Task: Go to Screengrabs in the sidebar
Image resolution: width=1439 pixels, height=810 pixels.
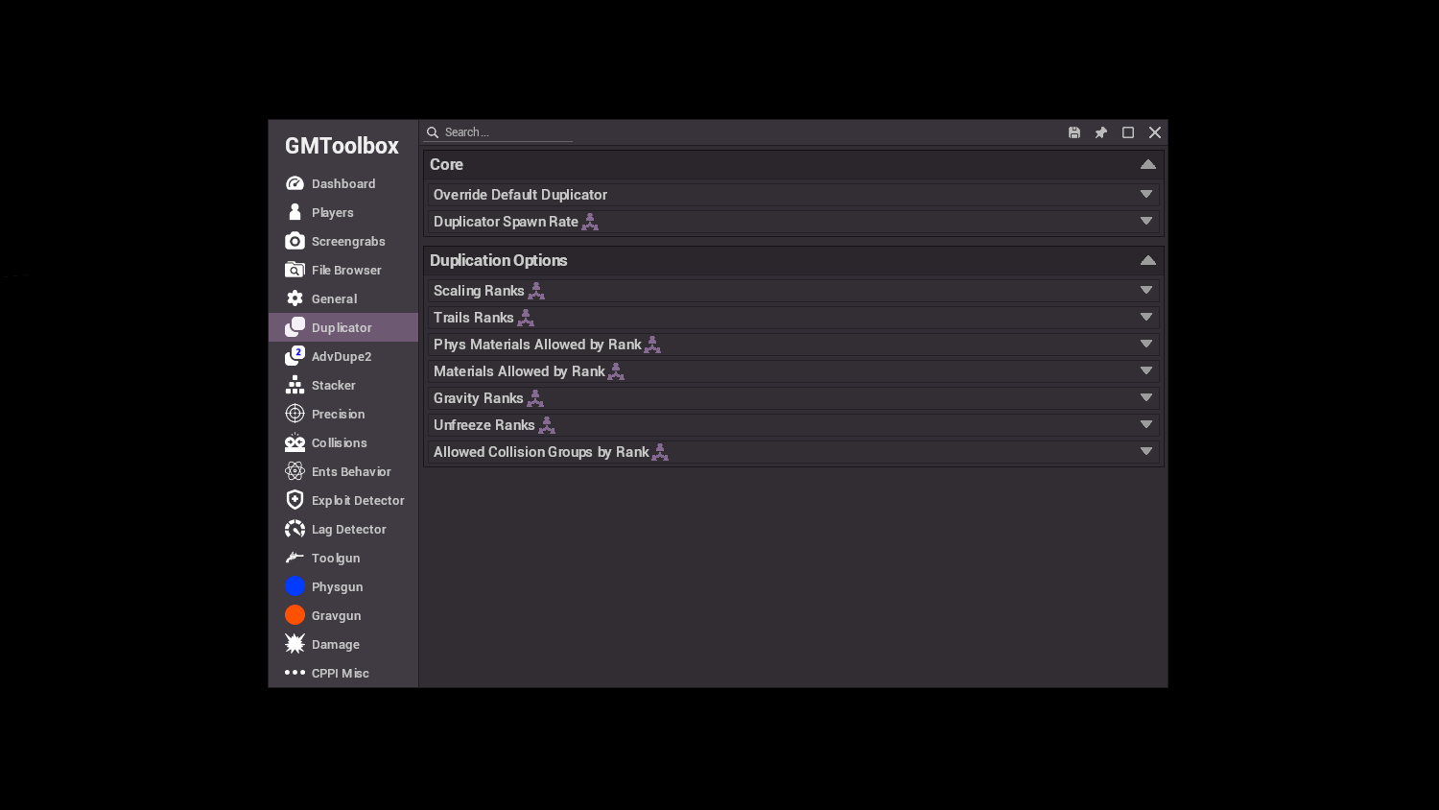Action: 343,241
